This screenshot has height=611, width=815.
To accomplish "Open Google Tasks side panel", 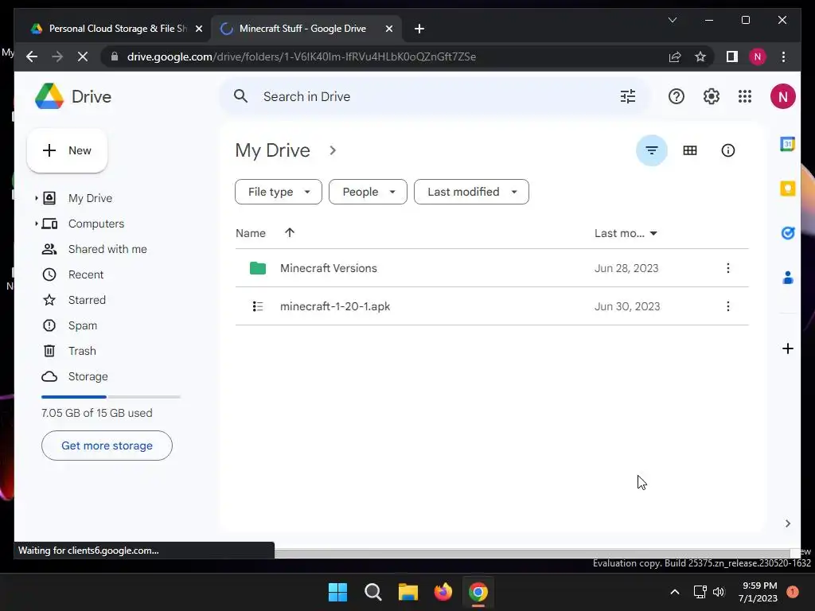I will coord(787,233).
